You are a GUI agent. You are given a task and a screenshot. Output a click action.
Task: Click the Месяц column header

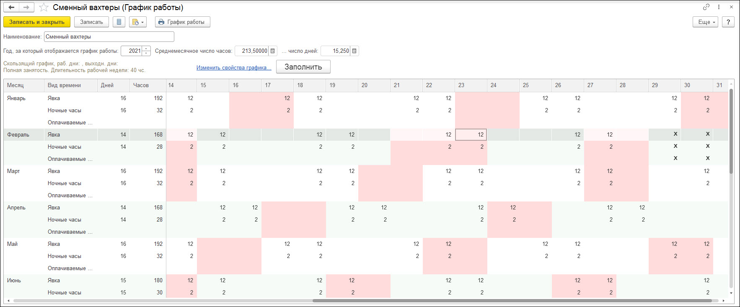coord(24,85)
